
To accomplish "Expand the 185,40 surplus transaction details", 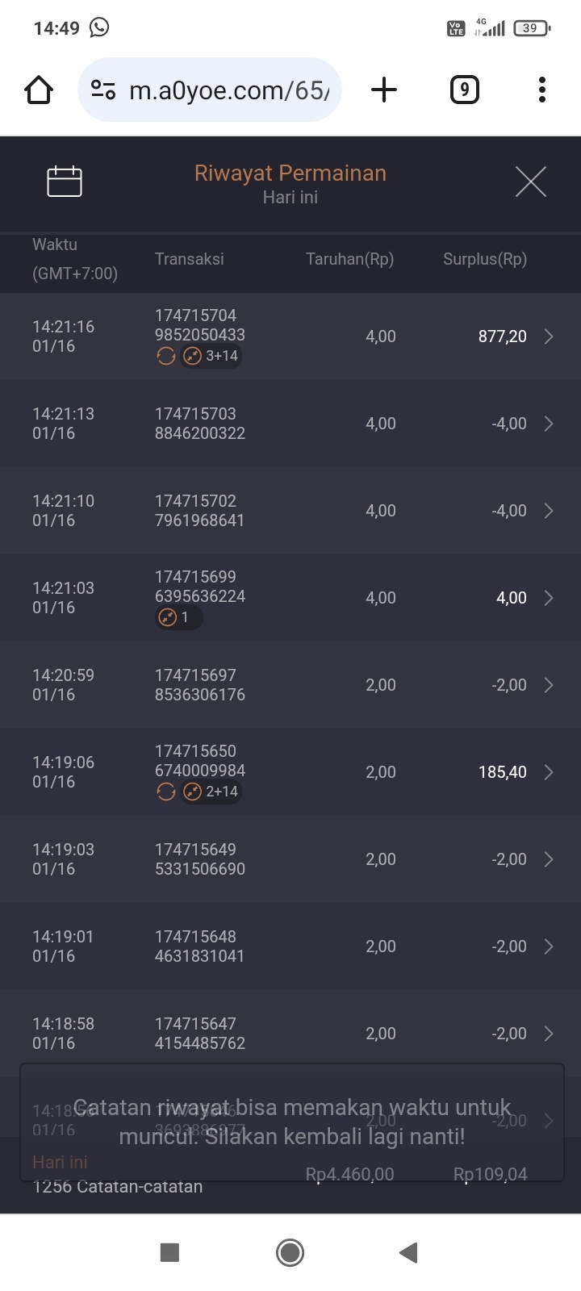I will click(x=549, y=772).
